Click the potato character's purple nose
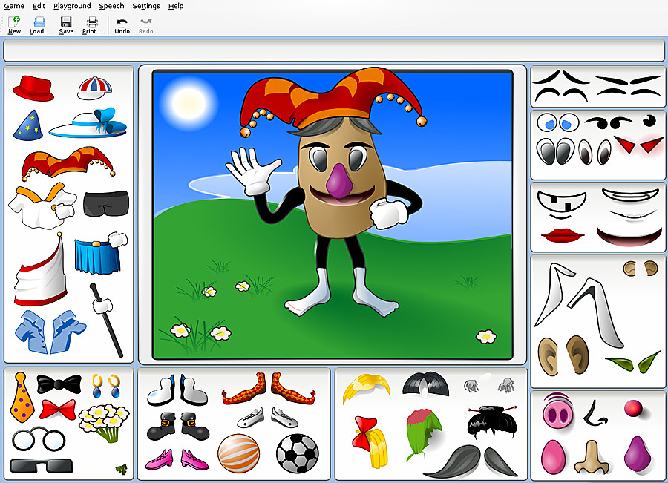 tap(339, 183)
